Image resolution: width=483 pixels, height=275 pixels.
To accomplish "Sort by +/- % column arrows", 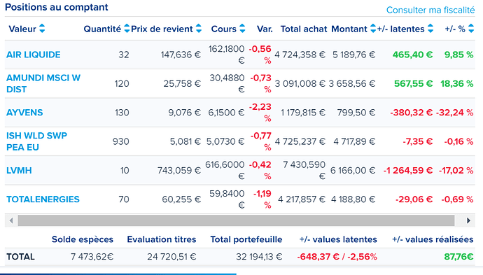I will pyautogui.click(x=471, y=29).
